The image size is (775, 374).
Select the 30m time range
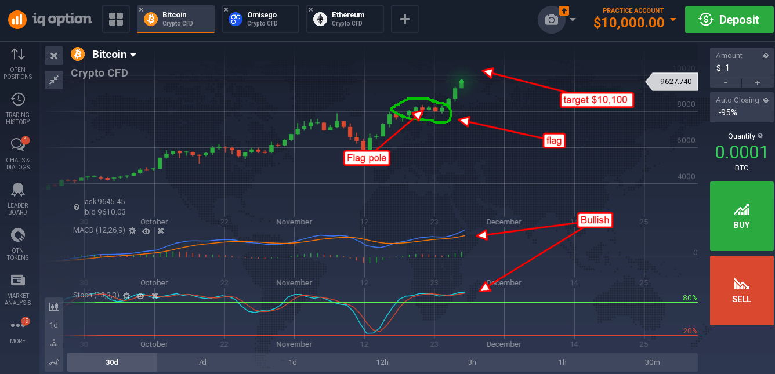click(653, 362)
